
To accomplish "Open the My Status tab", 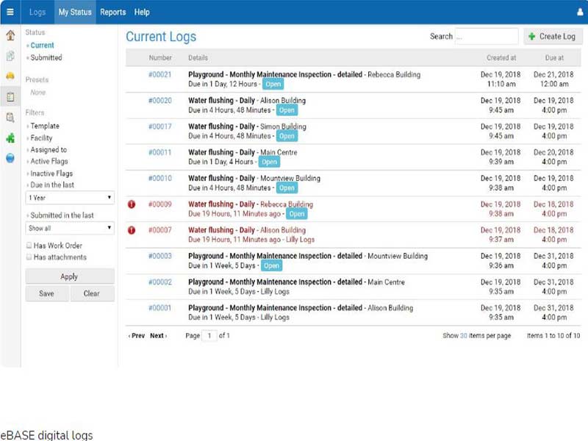I will click(x=75, y=12).
